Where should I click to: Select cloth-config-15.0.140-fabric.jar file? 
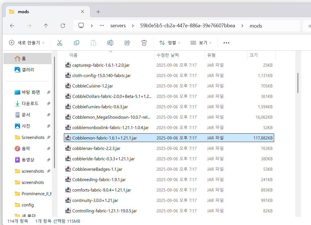169,76
